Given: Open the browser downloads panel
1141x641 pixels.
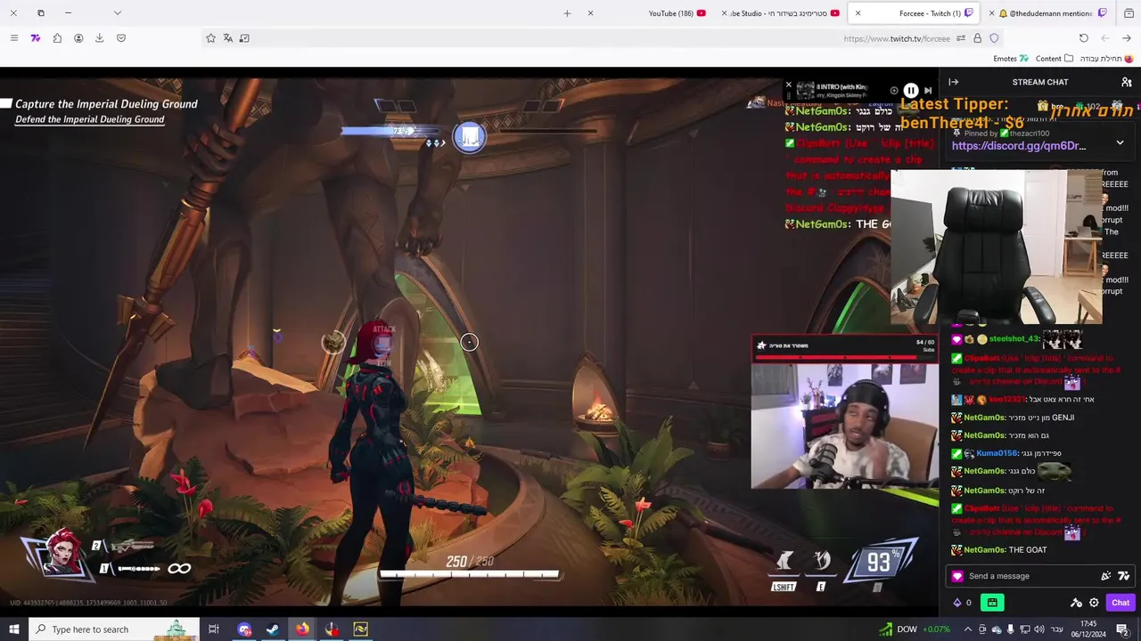Looking at the screenshot, I should click(x=99, y=38).
